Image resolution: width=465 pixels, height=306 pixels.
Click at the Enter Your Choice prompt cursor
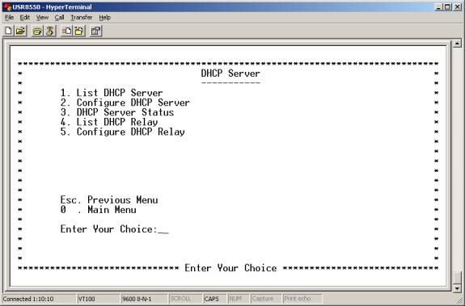pos(163,229)
